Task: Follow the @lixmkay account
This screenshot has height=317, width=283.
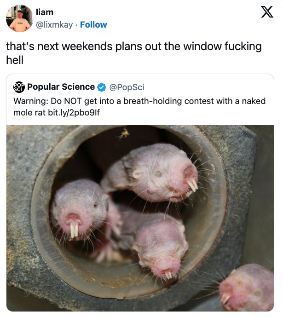Action: pos(93,25)
